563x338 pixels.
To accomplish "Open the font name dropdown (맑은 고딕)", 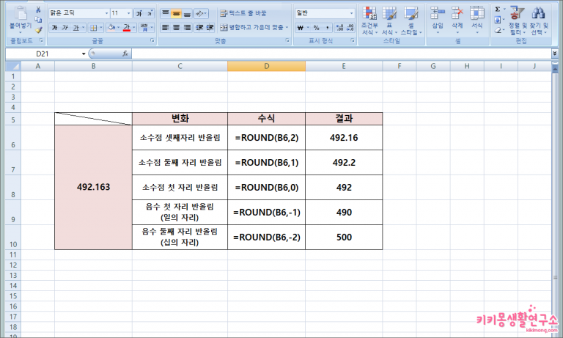I will [106, 14].
